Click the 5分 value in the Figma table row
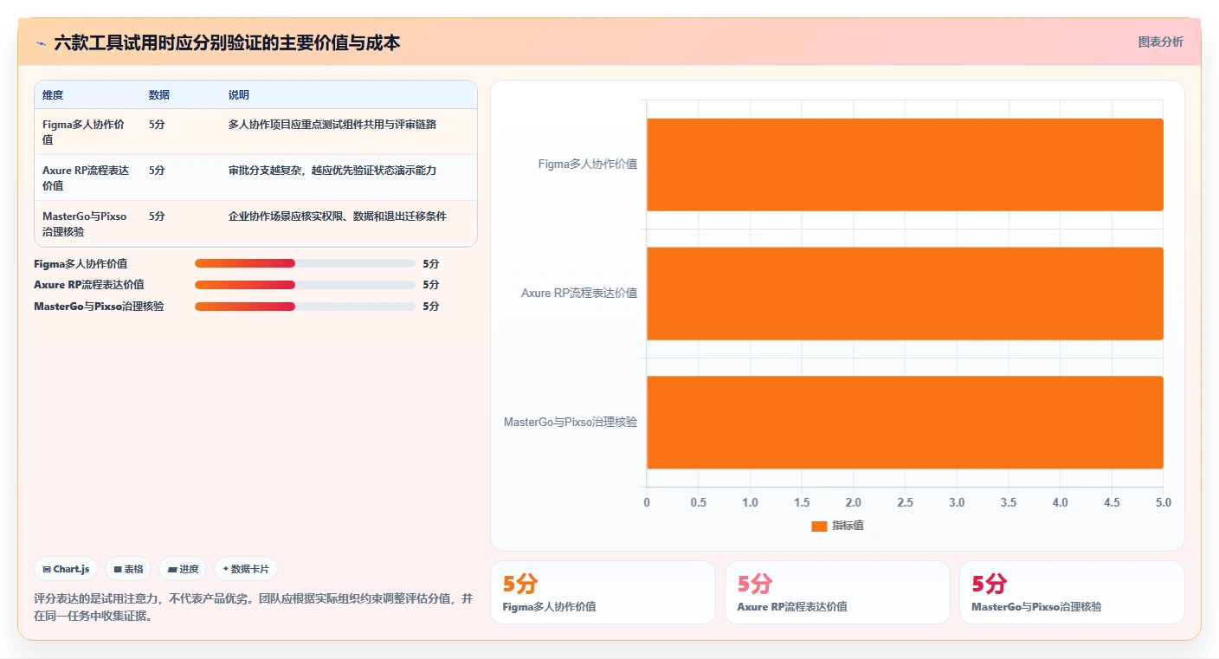This screenshot has height=659, width=1219. click(x=157, y=125)
